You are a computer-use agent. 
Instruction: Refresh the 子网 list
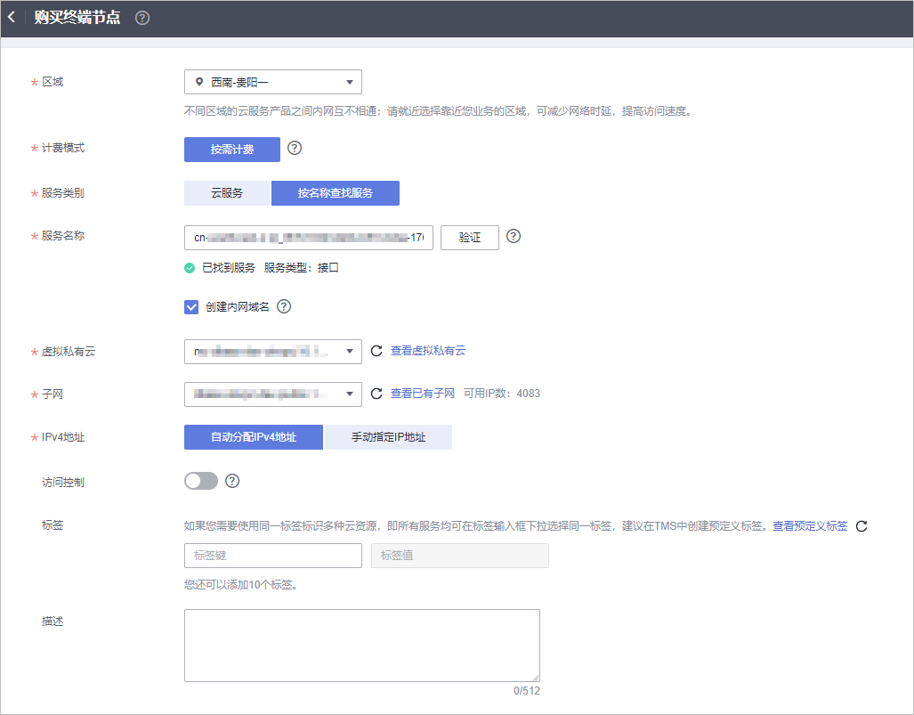376,394
